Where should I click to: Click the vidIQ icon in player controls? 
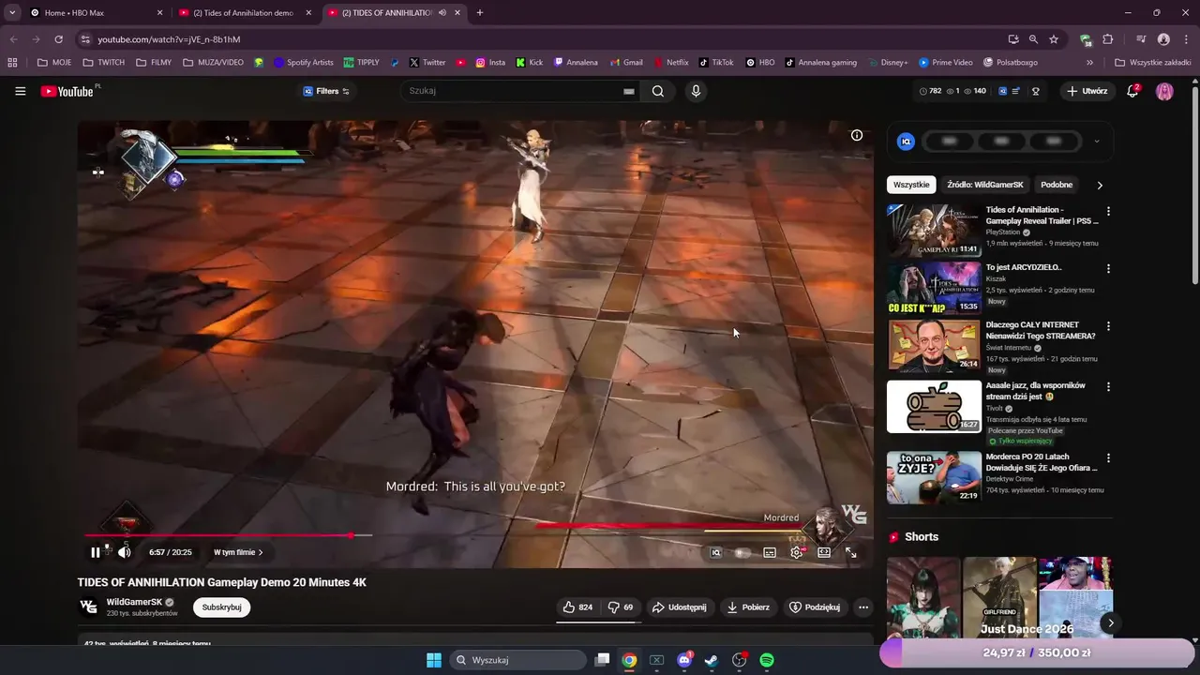click(716, 552)
